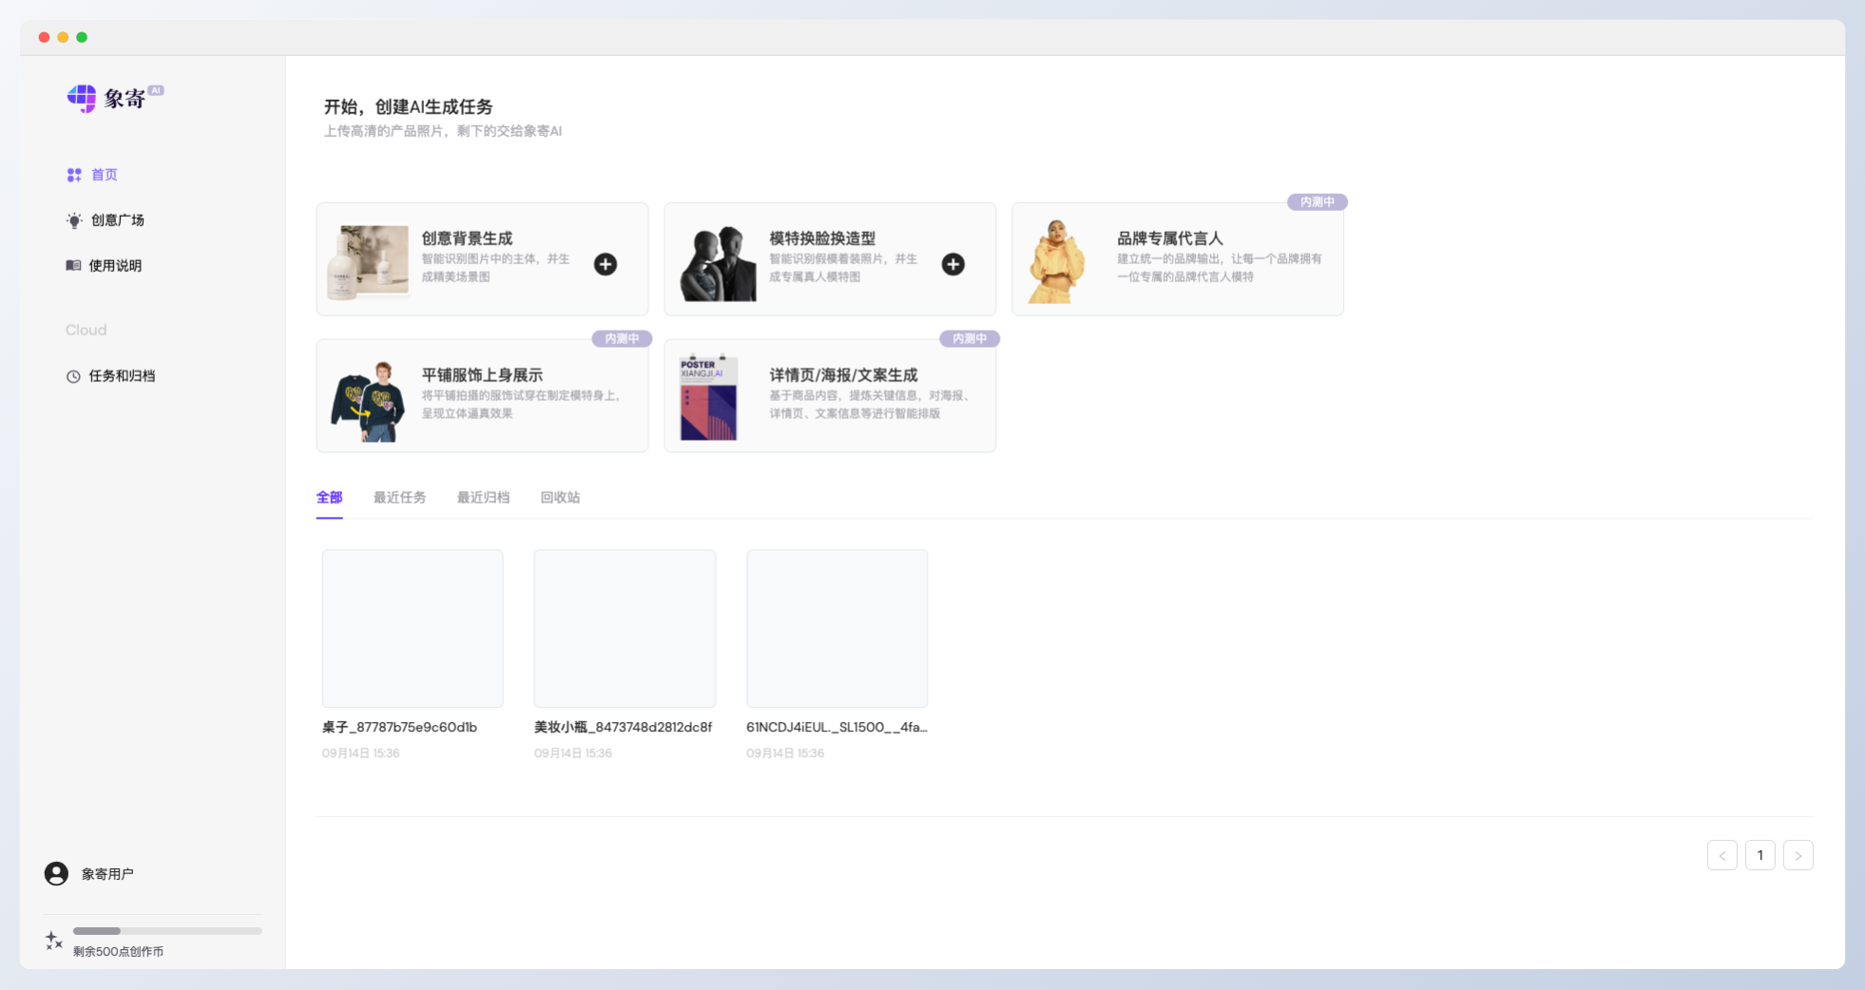This screenshot has width=1865, height=990.
Task: Click the user avatar icon for 象寄用户
Action: point(56,873)
